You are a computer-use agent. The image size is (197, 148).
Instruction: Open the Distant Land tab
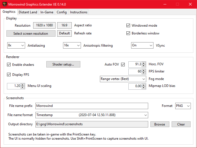28,12
